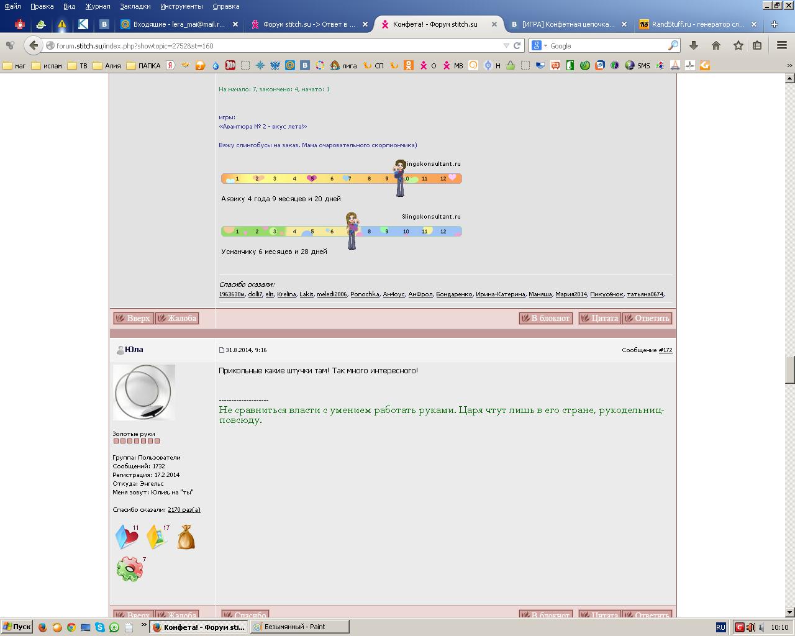Open the Закладки menu

[x=135, y=6]
